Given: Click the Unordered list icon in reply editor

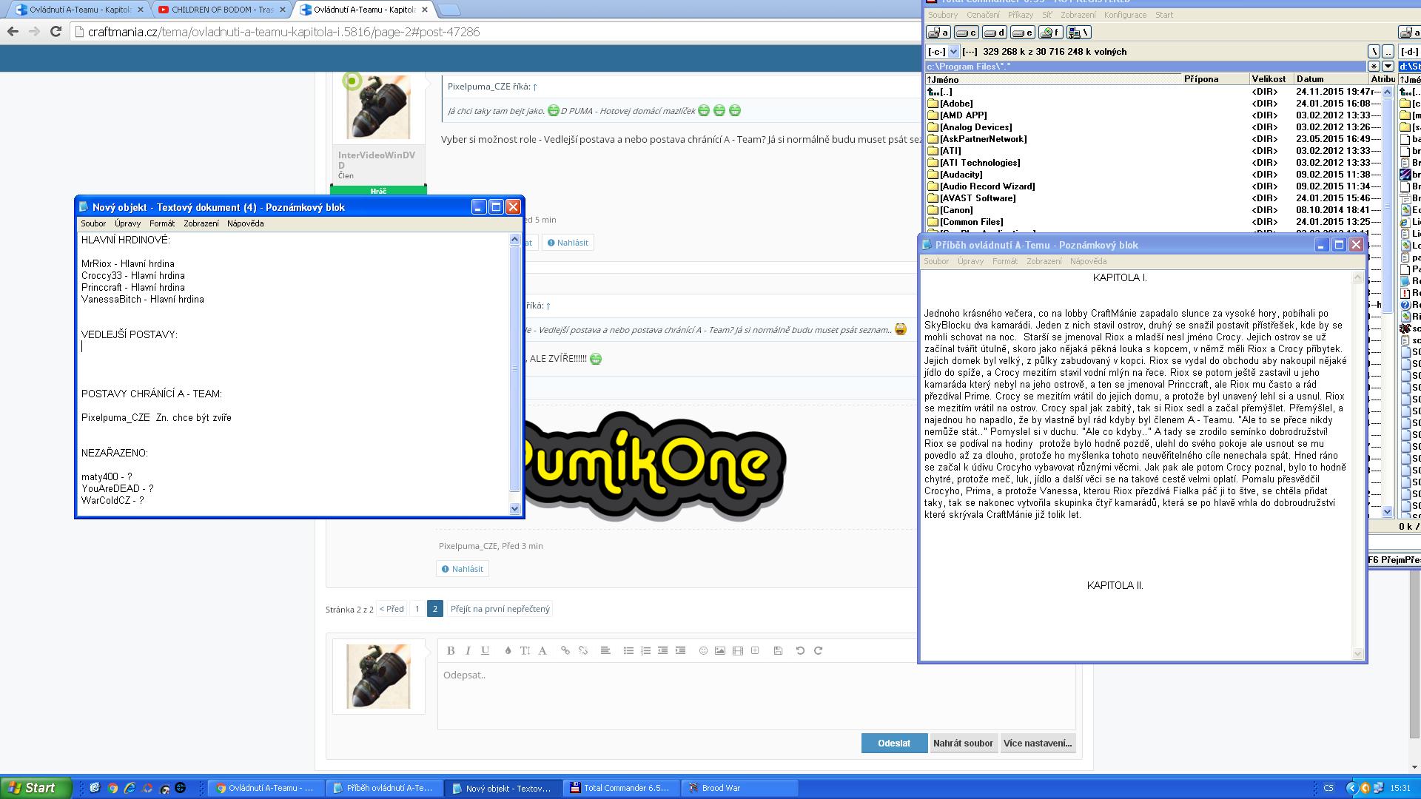Looking at the screenshot, I should tap(630, 650).
